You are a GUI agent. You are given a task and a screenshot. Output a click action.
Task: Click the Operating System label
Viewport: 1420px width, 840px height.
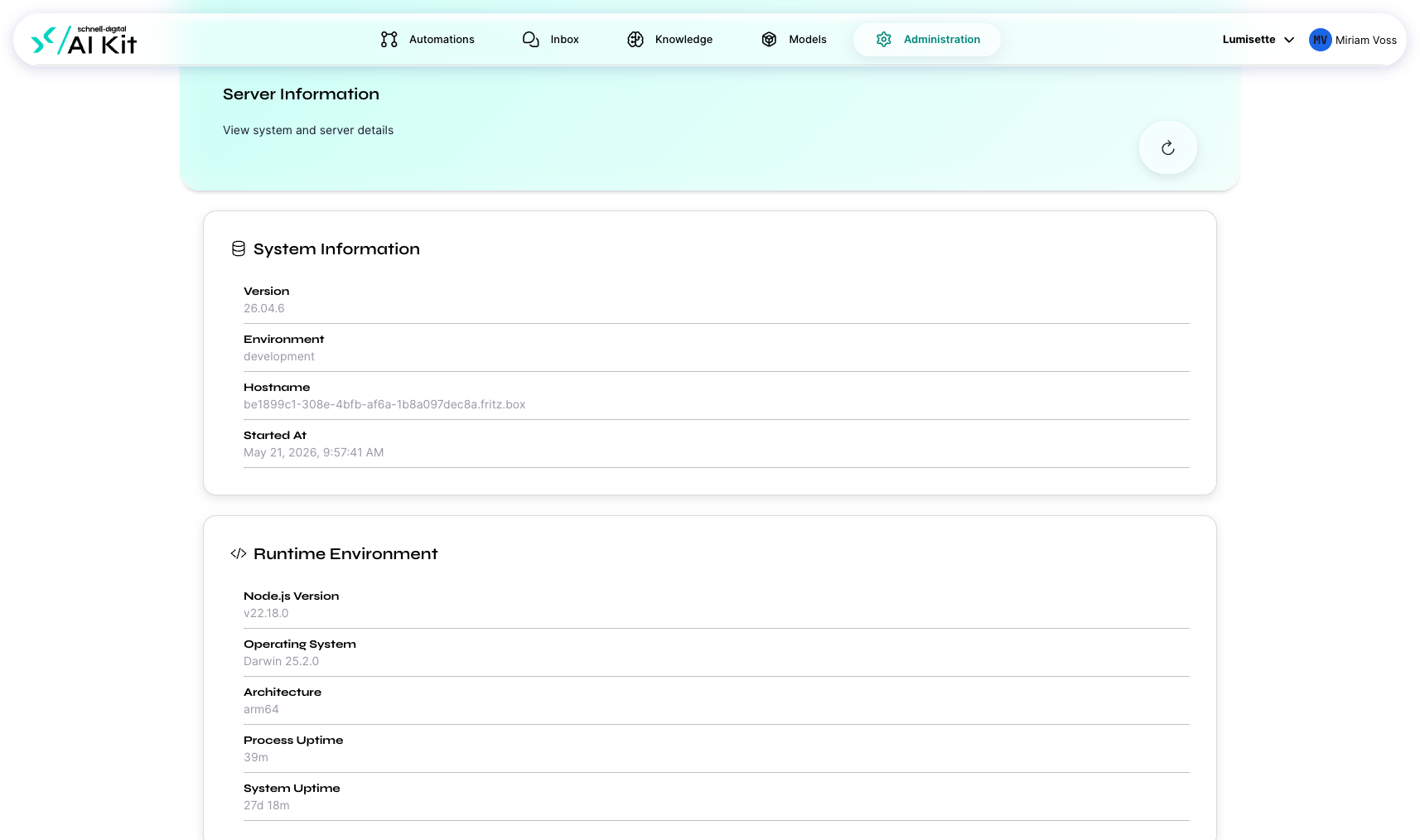pos(300,644)
